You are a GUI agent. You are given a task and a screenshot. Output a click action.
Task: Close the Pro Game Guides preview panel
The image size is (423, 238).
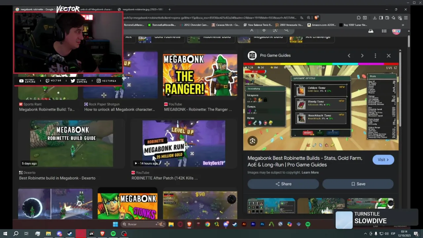389,56
